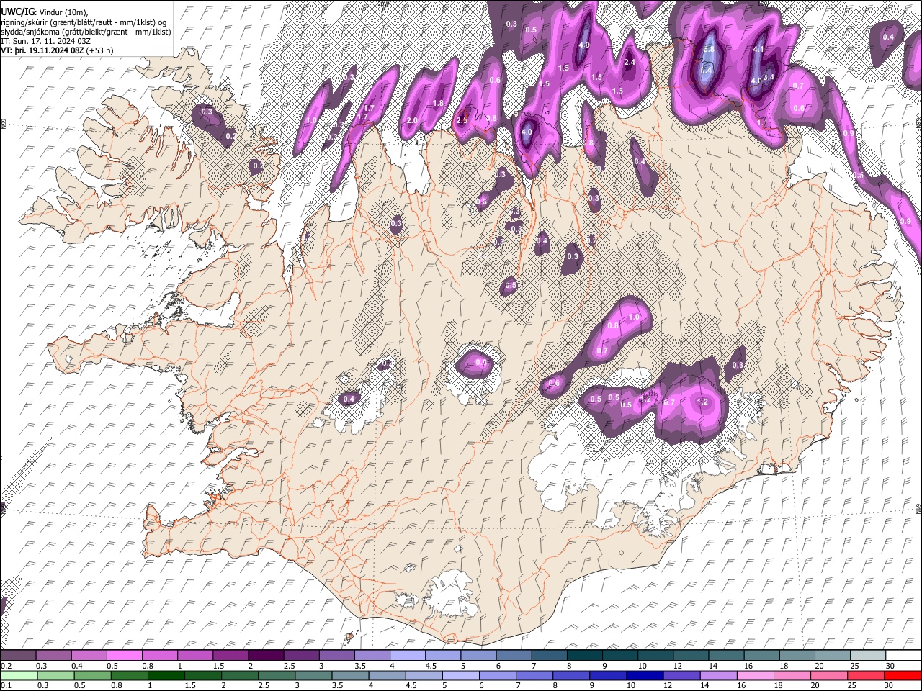Click the '0.1' label in the lower legend
Screen dimensions: 922x691
click(x=5, y=685)
